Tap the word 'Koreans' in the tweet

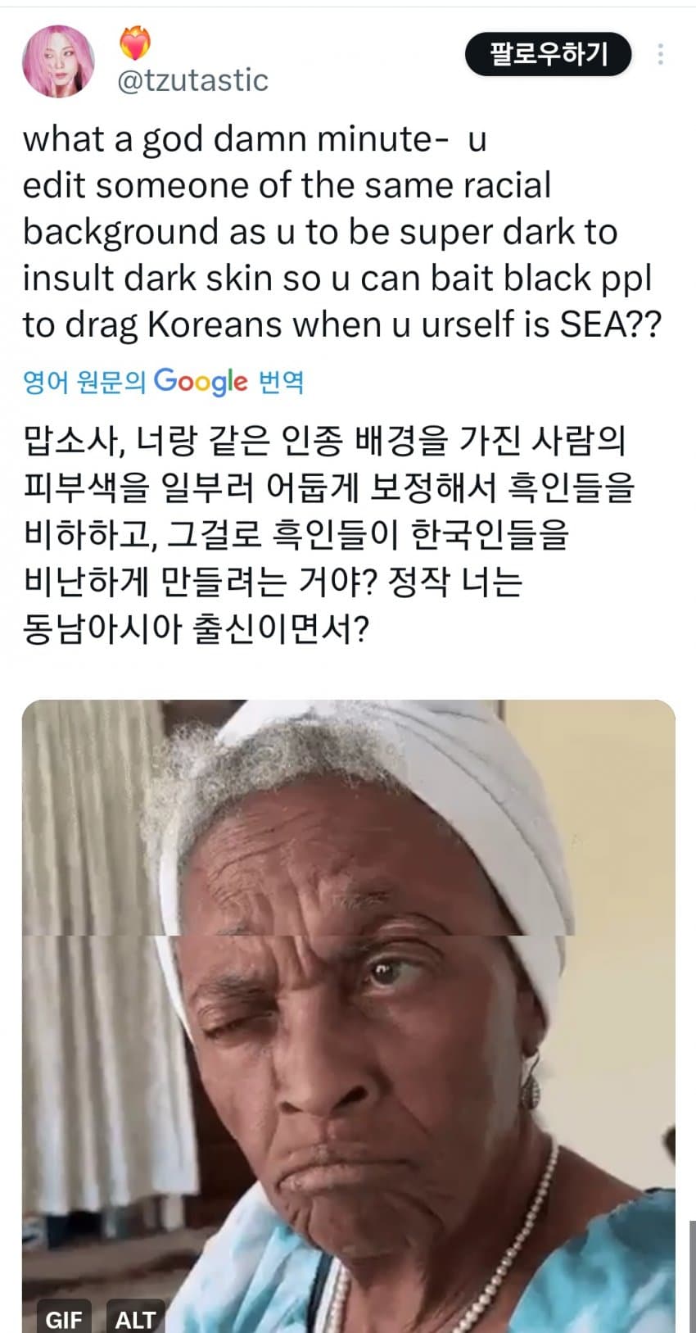click(x=215, y=325)
